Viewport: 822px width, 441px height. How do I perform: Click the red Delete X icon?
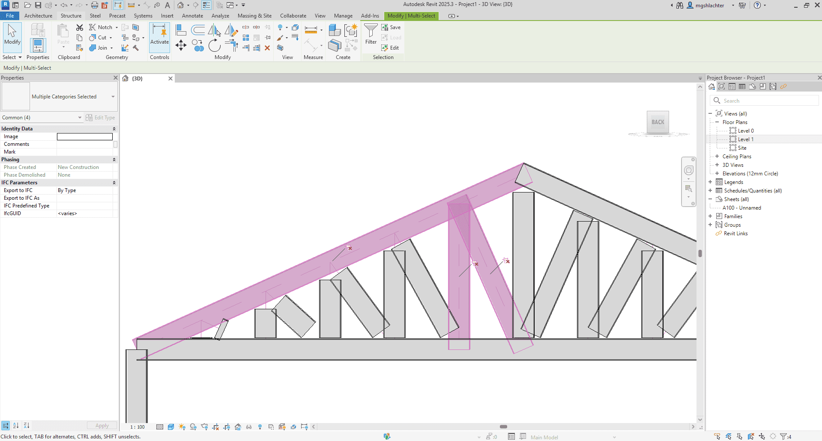pos(267,48)
